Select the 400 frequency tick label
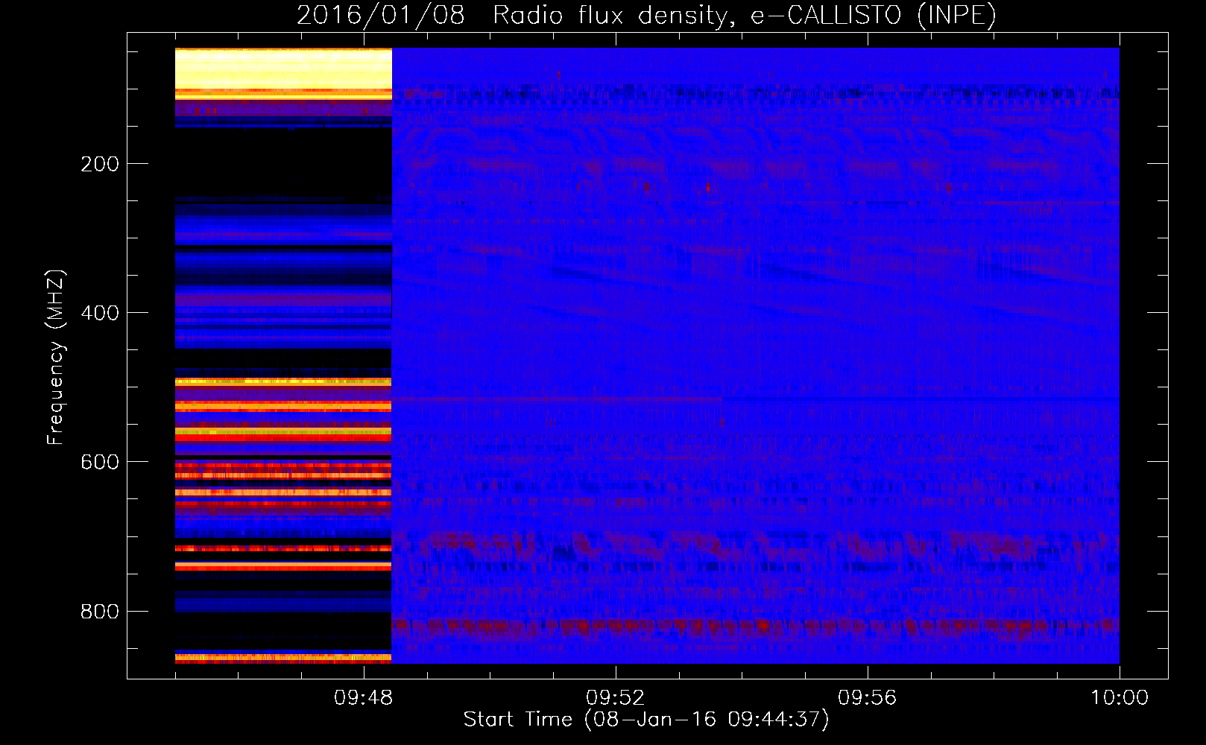 pyautogui.click(x=100, y=313)
